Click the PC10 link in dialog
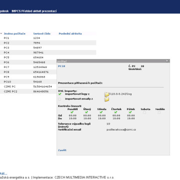 point(61,66)
